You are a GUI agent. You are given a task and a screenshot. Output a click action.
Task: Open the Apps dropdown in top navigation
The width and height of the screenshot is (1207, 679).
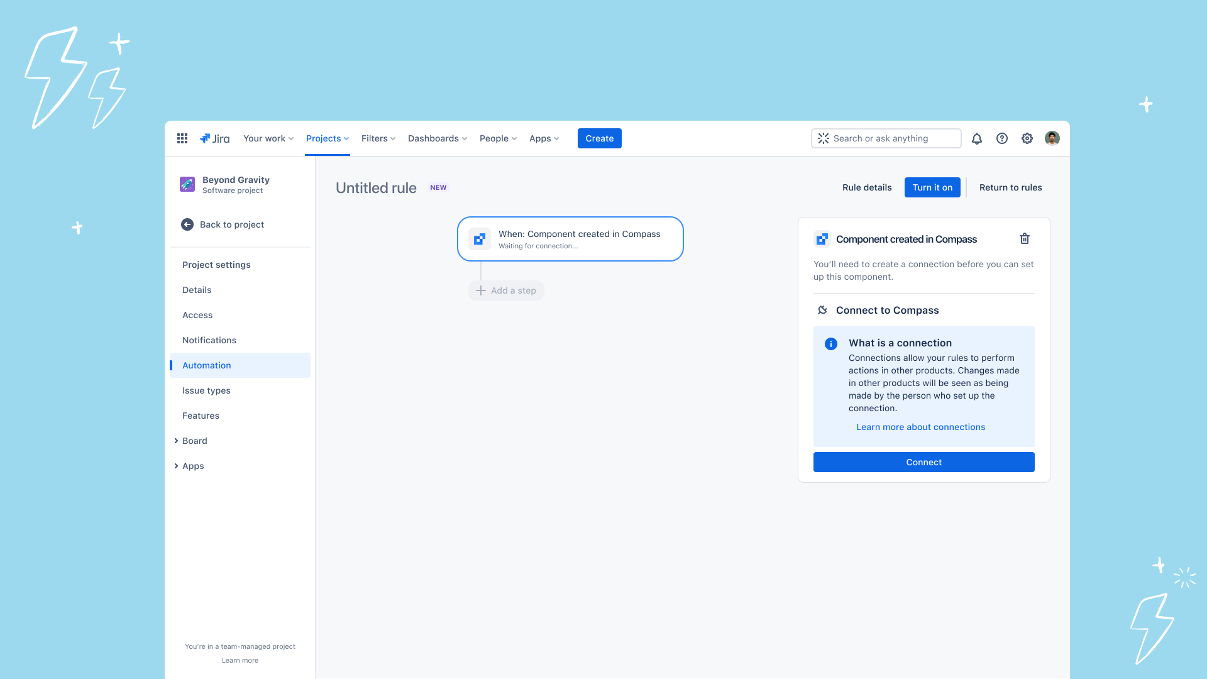(x=544, y=138)
